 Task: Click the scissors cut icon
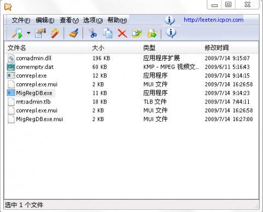93,33
